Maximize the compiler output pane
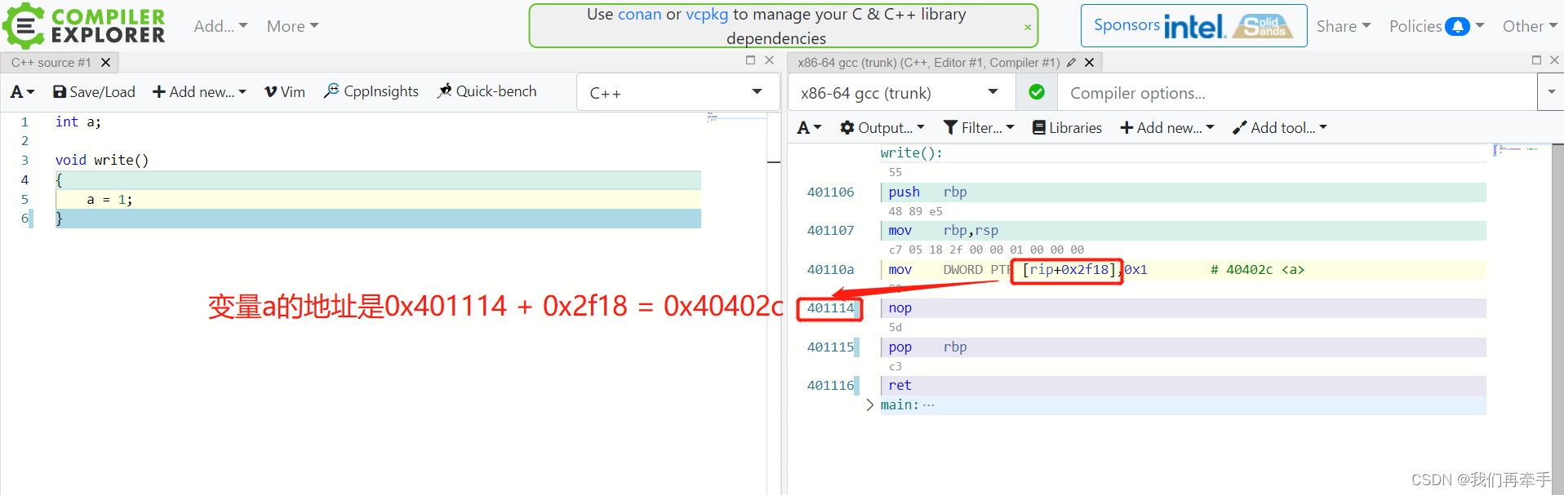Viewport: 1564px width, 495px height. click(1536, 60)
